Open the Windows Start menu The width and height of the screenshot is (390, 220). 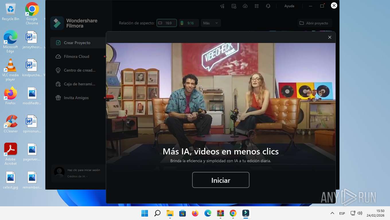point(145,213)
